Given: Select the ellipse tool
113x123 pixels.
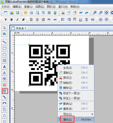Looking at the screenshot, I should 4,54.
